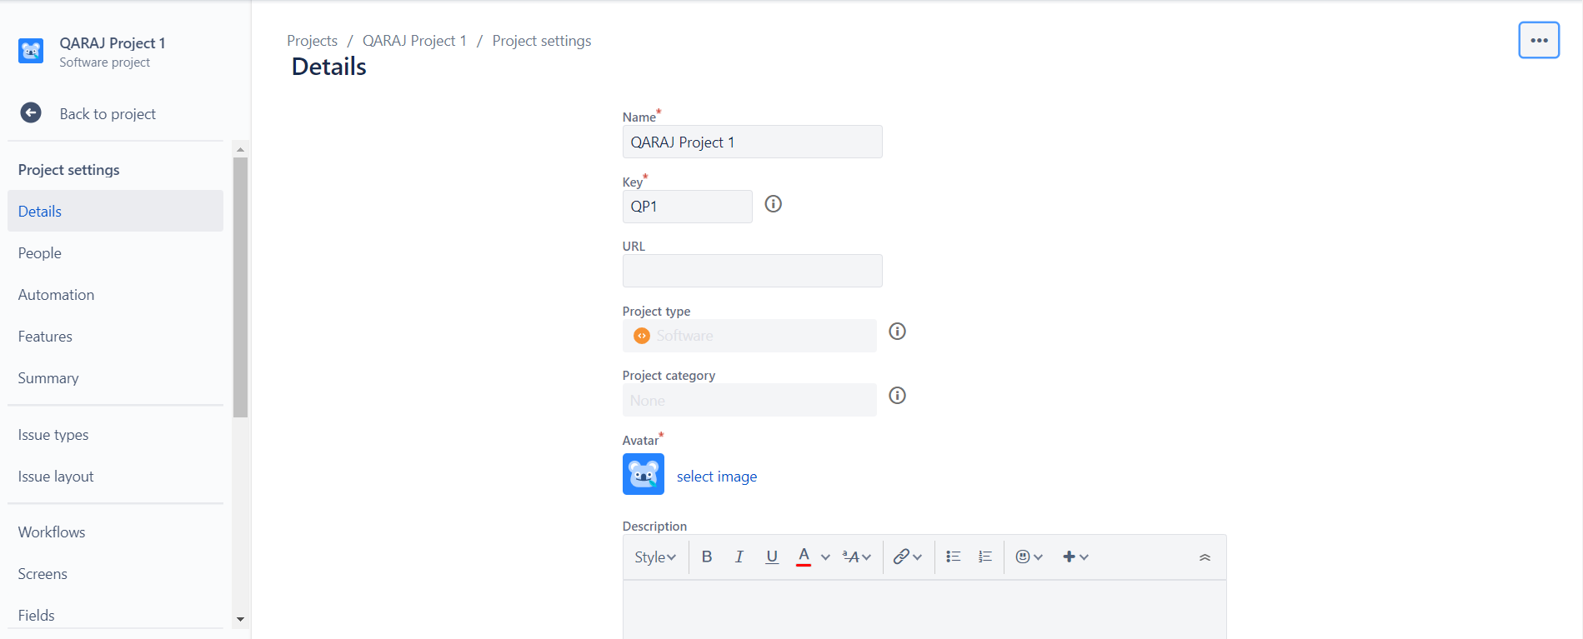Click the Back to project arrow icon
Screen dimensions: 1583x639
[x=31, y=112]
